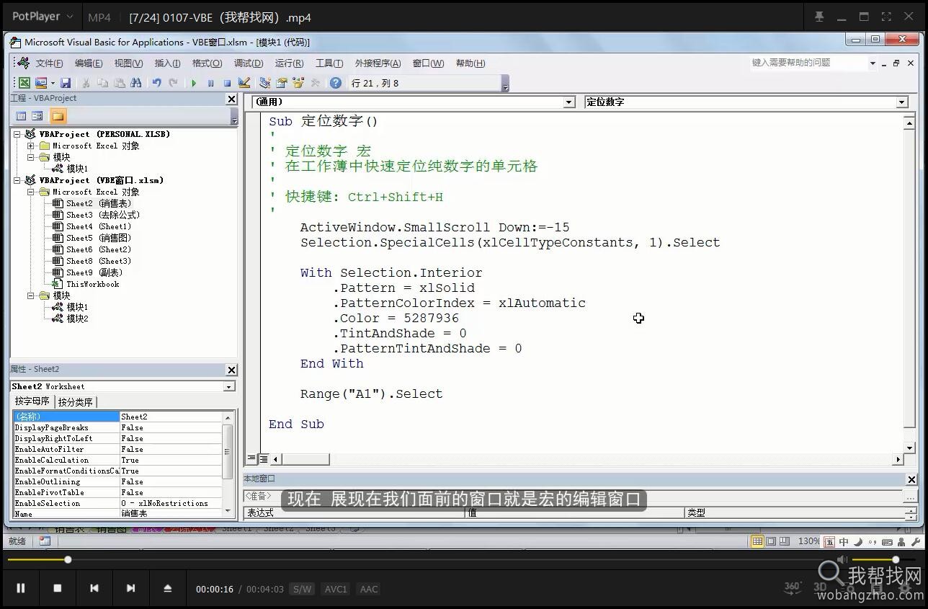The image size is (928, 609).
Task: Click the Toolbox wrench icon
Action: point(315,83)
